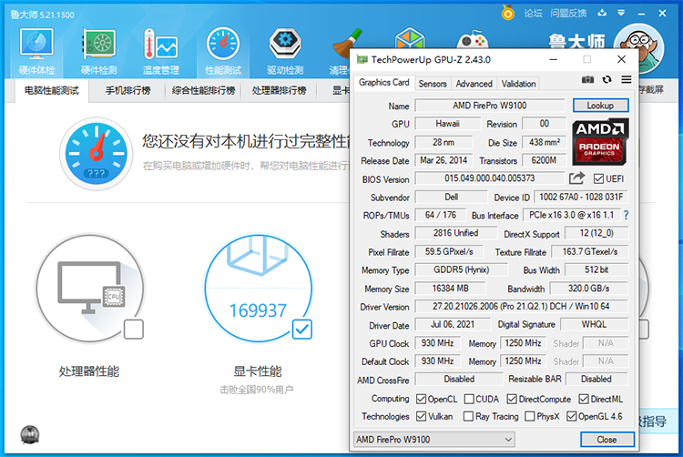The width and height of the screenshot is (683, 457).
Task: Click the Lookup button
Action: 600,106
